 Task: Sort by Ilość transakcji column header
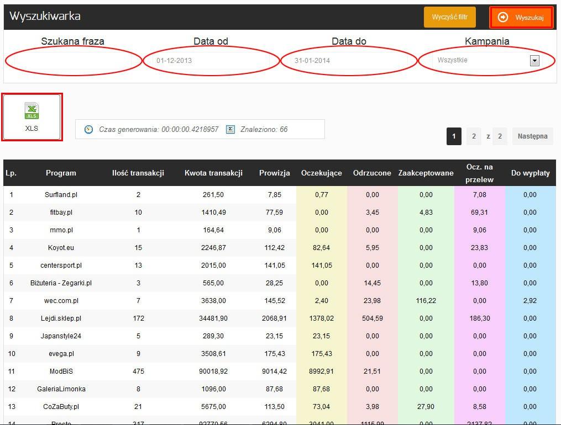tap(138, 173)
